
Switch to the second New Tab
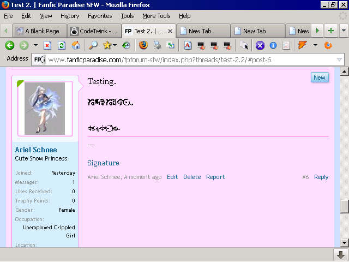[258, 31]
